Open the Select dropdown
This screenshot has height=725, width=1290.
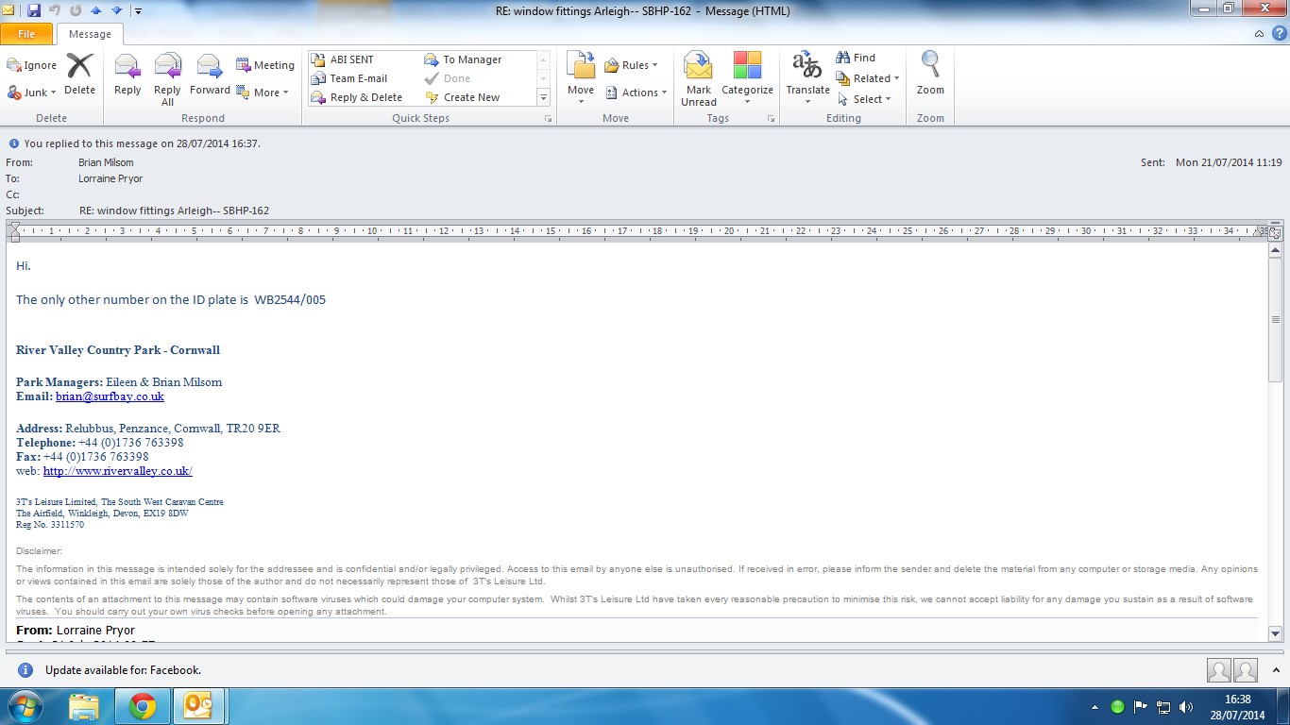(x=864, y=99)
